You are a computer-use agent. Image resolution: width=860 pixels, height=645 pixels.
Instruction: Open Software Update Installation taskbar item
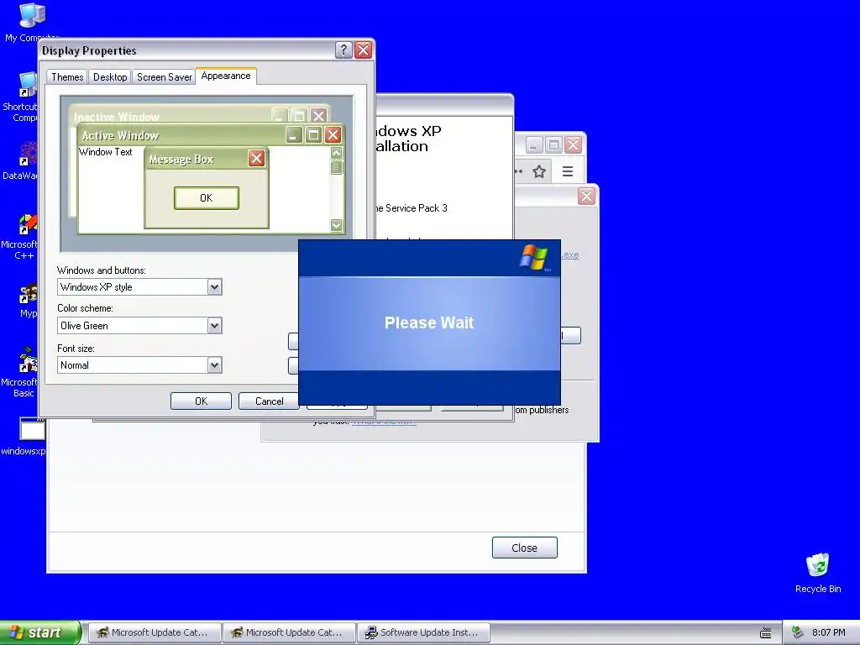click(423, 632)
